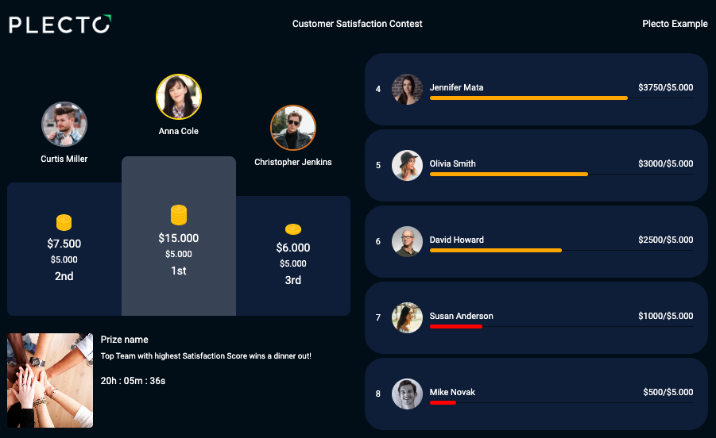Viewport: 716px width, 438px height.
Task: Click Susan Anderson's profile picture
Action: [x=407, y=317]
